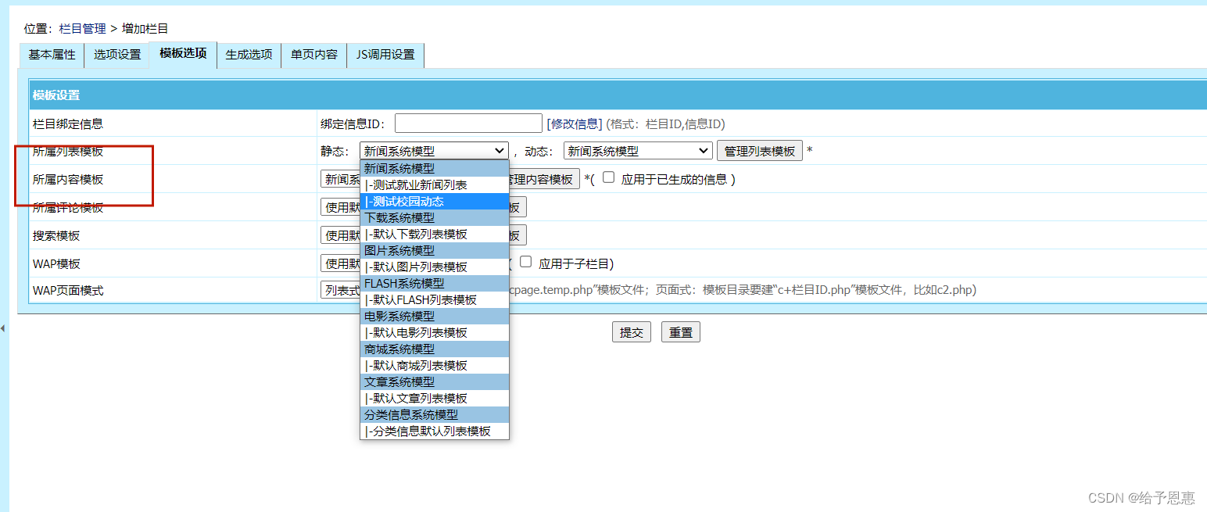Screen dimensions: 1207x512
Task: Enable the 应用于子栏目 checkbox
Action: (x=525, y=262)
